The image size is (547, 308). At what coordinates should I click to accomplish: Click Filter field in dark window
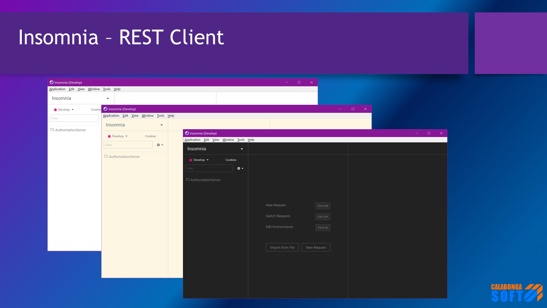pos(209,169)
